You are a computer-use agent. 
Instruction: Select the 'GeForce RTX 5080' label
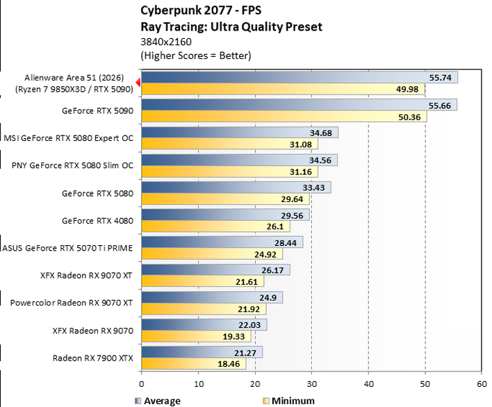click(97, 193)
